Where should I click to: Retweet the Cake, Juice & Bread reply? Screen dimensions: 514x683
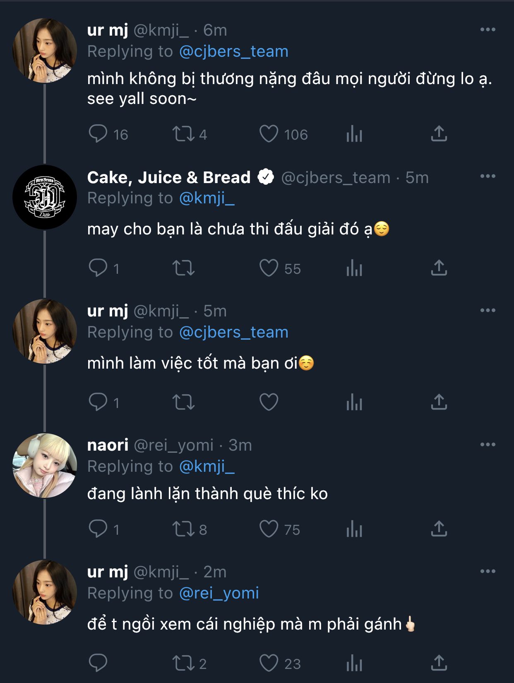pos(183,268)
